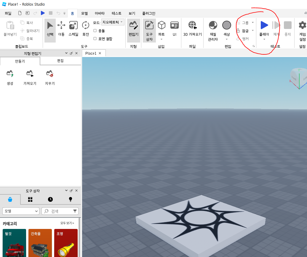Click the open-file icon in quick access bar

pyautogui.click(x=27, y=13)
